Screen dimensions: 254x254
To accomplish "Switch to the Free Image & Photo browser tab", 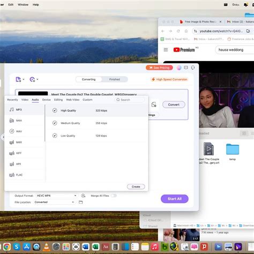I will [x=200, y=21].
